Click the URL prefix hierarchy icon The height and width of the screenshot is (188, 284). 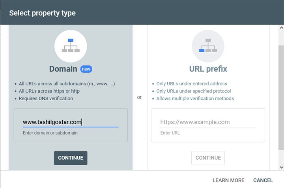click(x=208, y=46)
